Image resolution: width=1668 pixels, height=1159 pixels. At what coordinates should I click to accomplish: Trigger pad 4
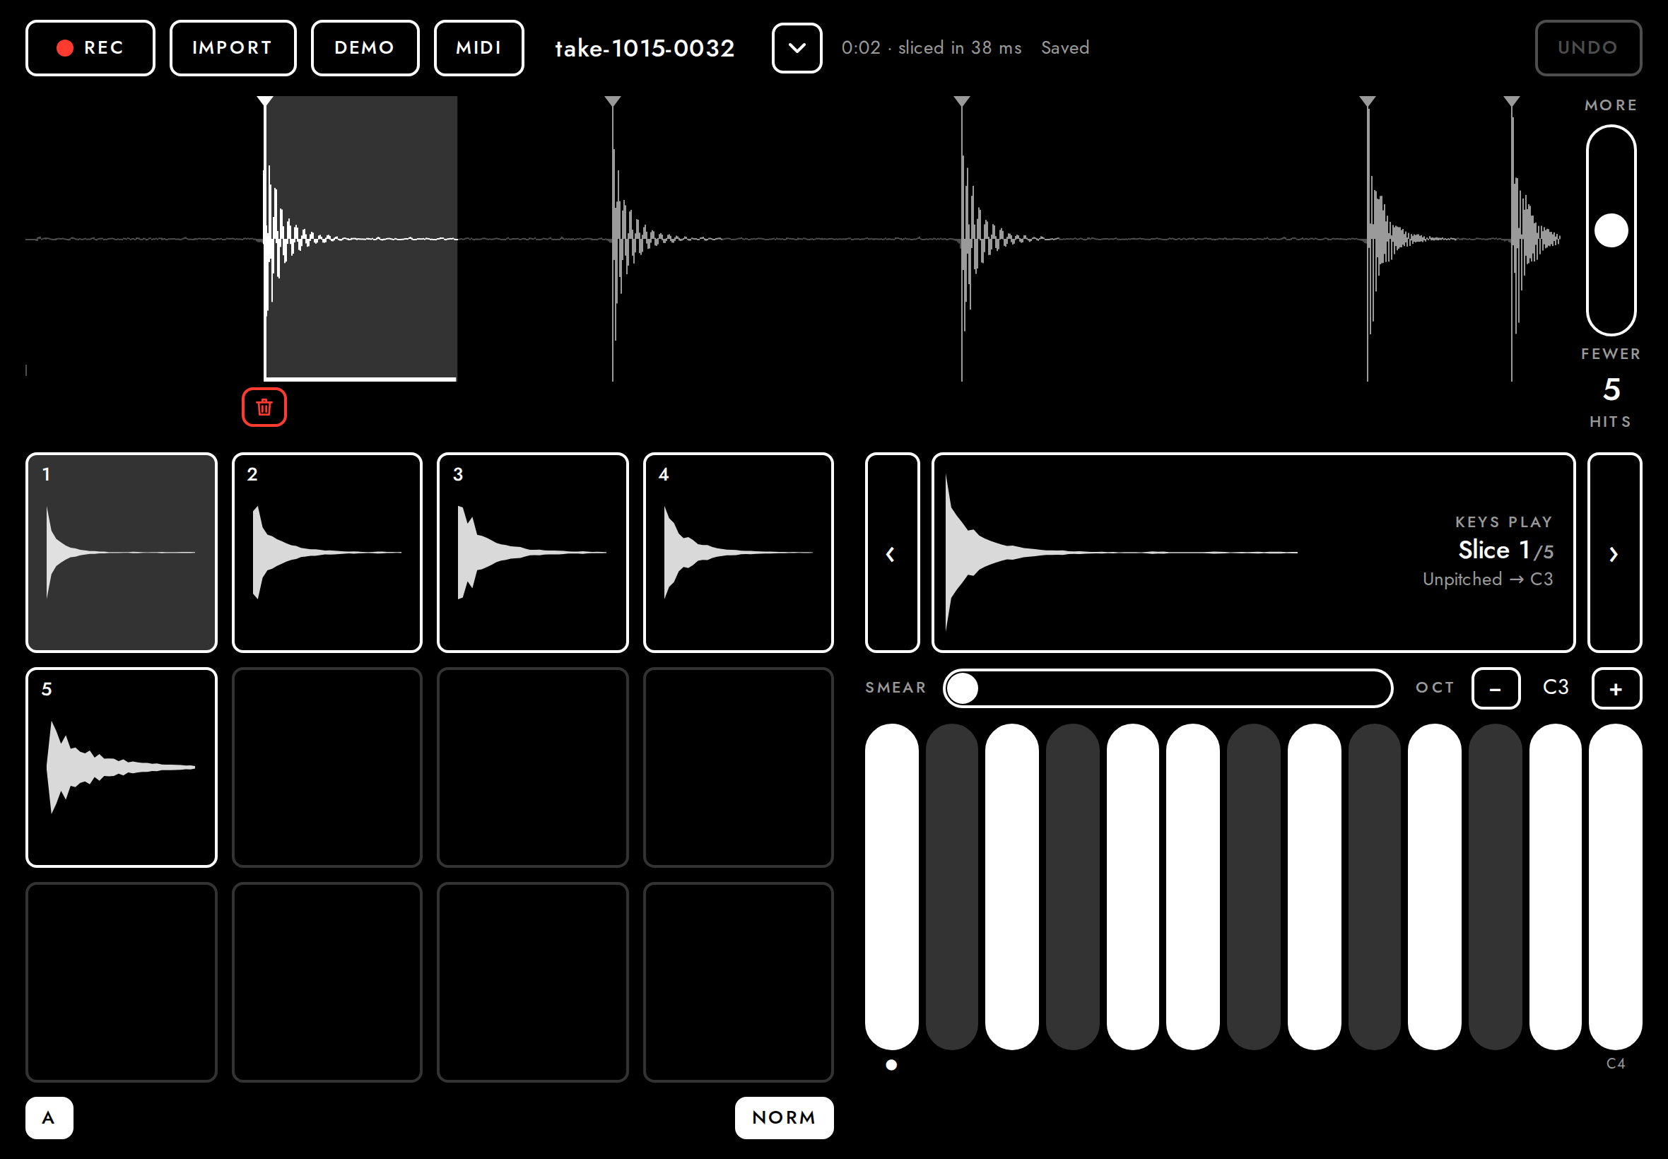(x=738, y=553)
